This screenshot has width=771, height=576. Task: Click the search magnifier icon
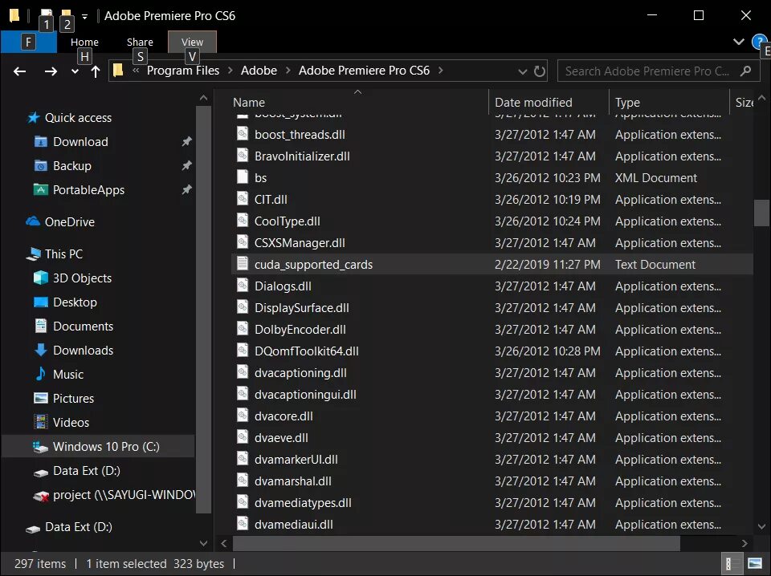[745, 71]
